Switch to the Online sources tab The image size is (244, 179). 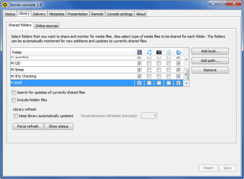click(x=47, y=26)
